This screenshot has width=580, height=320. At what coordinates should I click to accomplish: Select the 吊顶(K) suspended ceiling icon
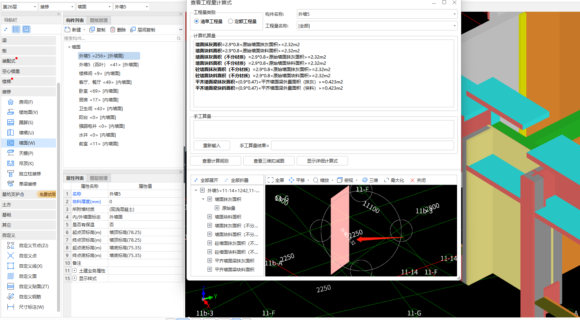click(x=11, y=164)
